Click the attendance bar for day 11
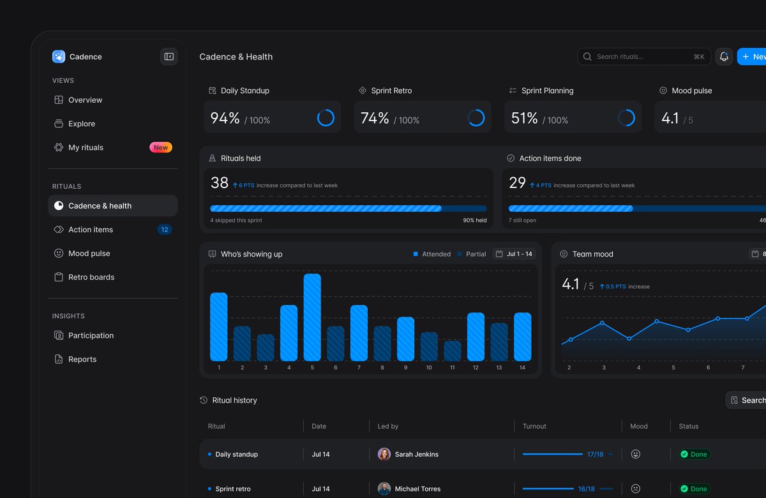 click(x=453, y=351)
